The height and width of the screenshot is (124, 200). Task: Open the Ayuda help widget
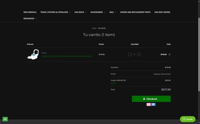pyautogui.click(x=187, y=119)
